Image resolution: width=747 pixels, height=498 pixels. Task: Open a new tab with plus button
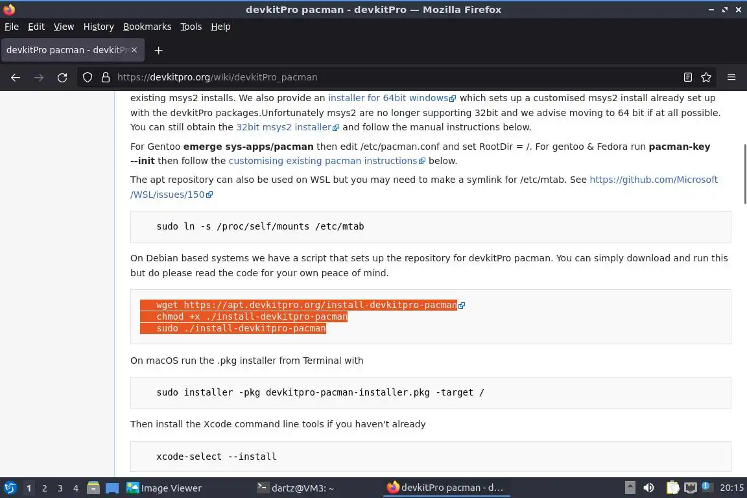coord(159,50)
